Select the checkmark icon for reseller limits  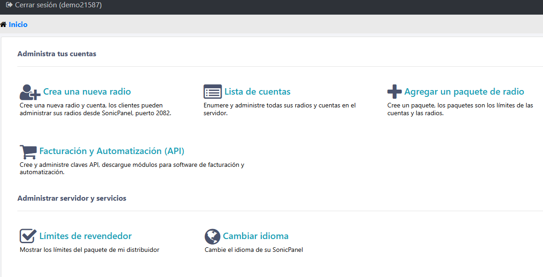coord(27,235)
